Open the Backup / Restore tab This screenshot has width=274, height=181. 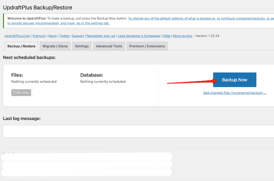pyautogui.click(x=21, y=46)
